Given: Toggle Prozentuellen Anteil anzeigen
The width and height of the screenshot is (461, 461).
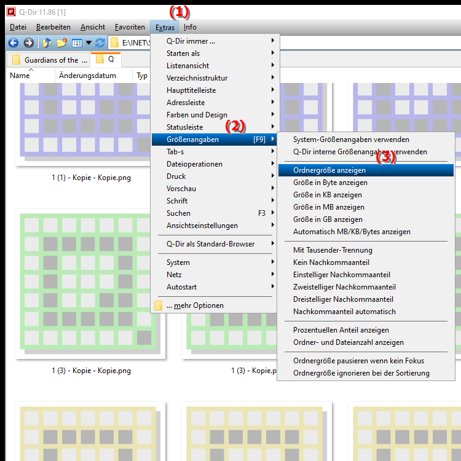Looking at the screenshot, I should 366,330.
